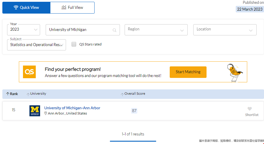Click the 22 March 2023 date badge
Viewport: 264px width, 144px height.
[250, 9]
